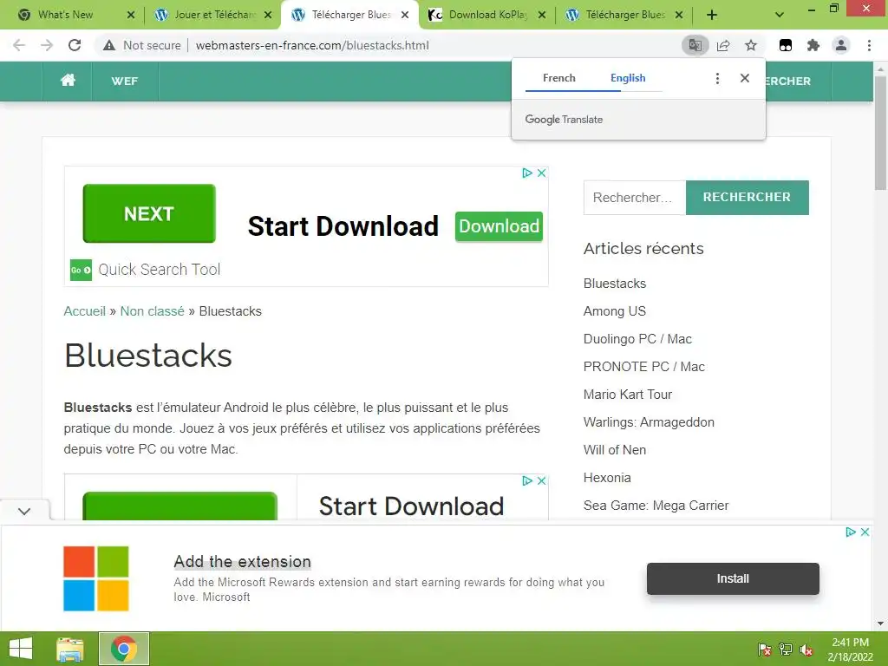This screenshot has width=888, height=666.
Task: Open the Extensions puzzle icon
Action: click(813, 45)
